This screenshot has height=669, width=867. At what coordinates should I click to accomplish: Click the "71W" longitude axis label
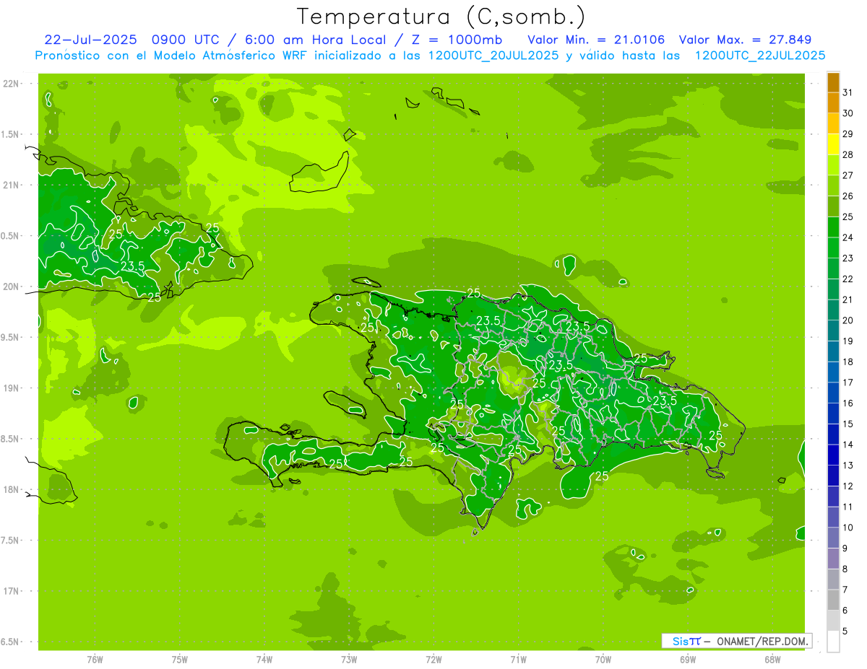click(x=518, y=660)
